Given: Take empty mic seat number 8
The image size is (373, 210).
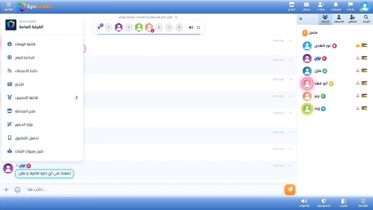Looking at the screenshot, I should (179, 27).
